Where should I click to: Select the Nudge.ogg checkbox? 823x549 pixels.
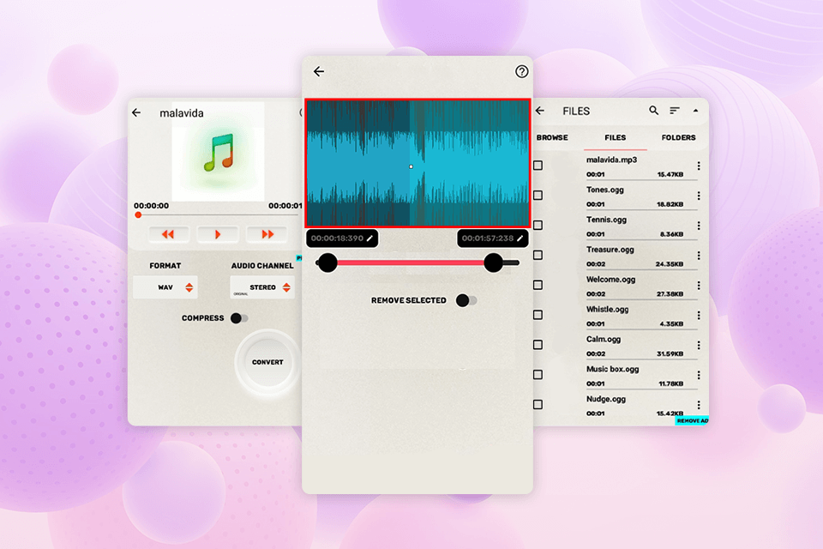tap(538, 405)
